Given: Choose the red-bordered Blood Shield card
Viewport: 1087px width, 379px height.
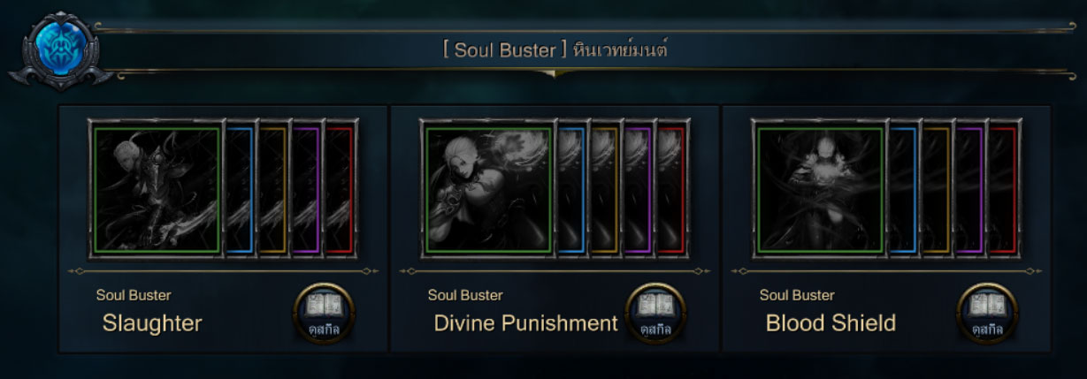Looking at the screenshot, I should (x=1003, y=189).
